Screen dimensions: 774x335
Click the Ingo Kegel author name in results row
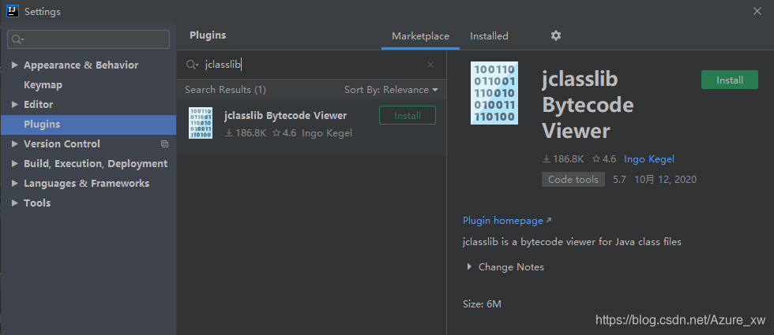327,133
